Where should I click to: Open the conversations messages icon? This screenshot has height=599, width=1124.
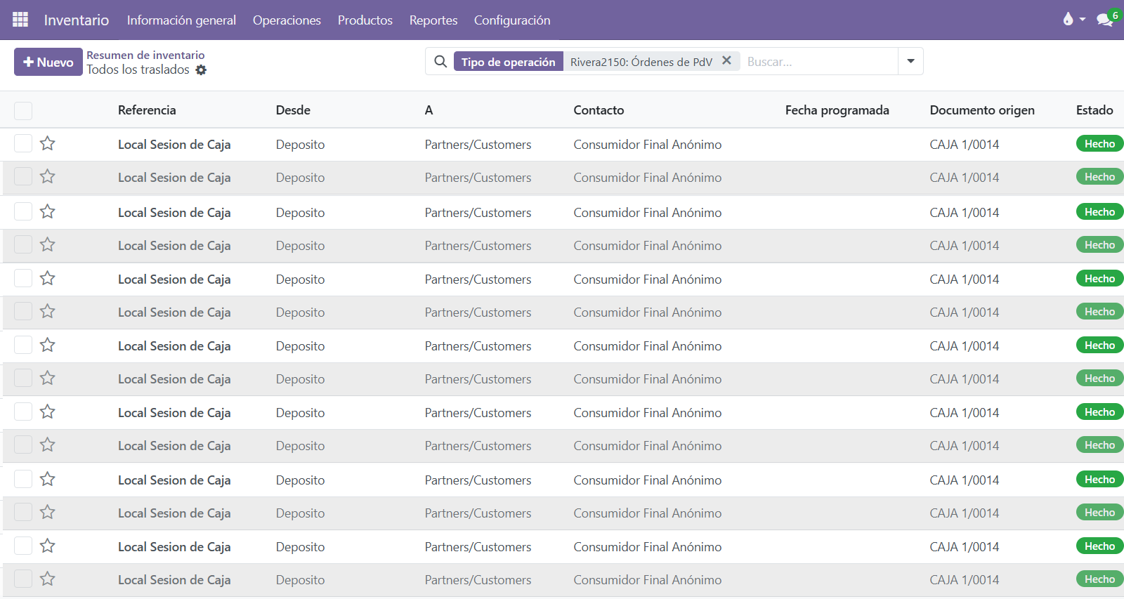[x=1104, y=20]
